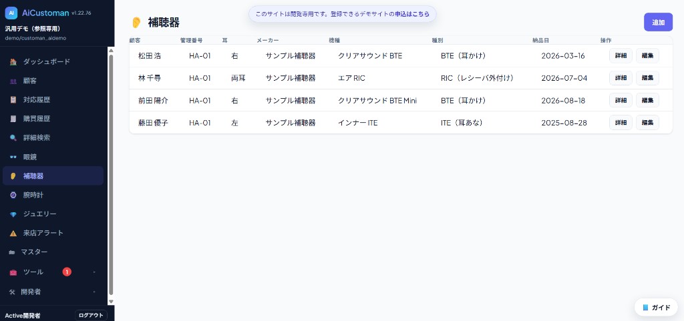
Task: Click delivery date 2025-08-28
Action: click(x=564, y=123)
